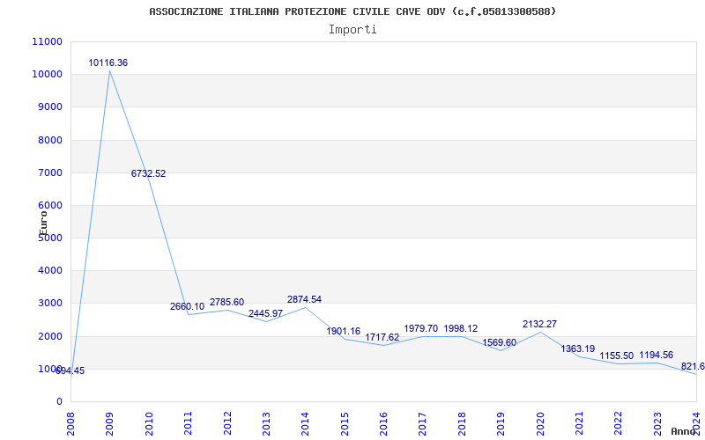Click the 2008 x-axis year label
Viewport: 705px width, 440px height.
70,423
